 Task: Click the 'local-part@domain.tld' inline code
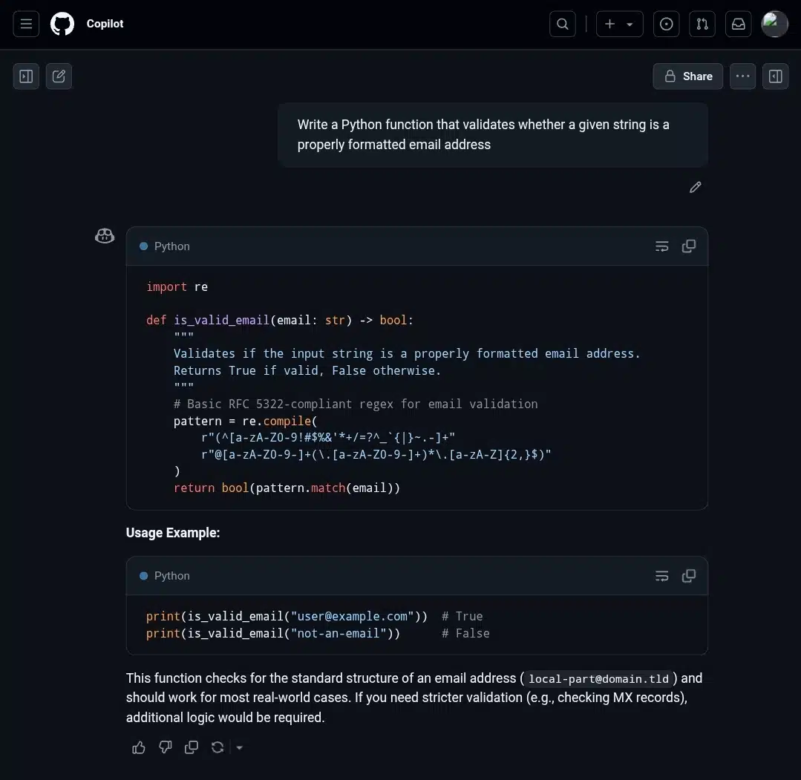click(598, 678)
